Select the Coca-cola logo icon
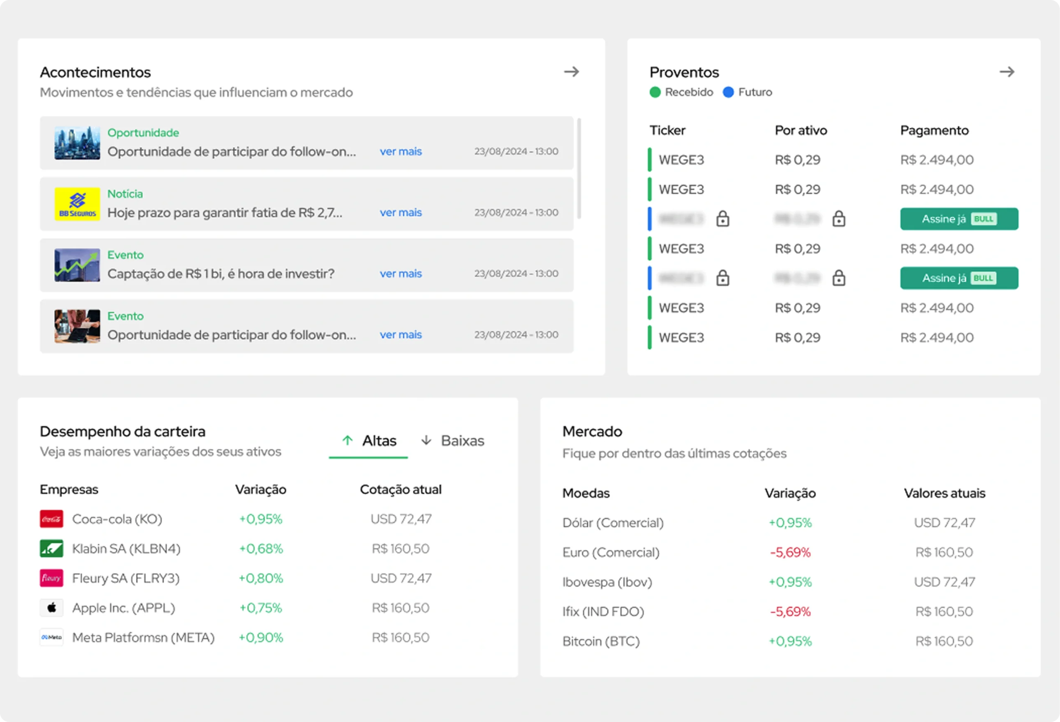 pyautogui.click(x=51, y=519)
